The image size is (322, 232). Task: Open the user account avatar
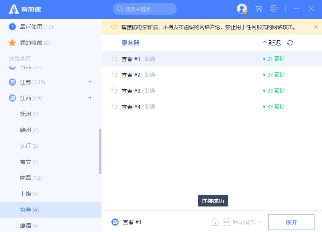tap(242, 9)
